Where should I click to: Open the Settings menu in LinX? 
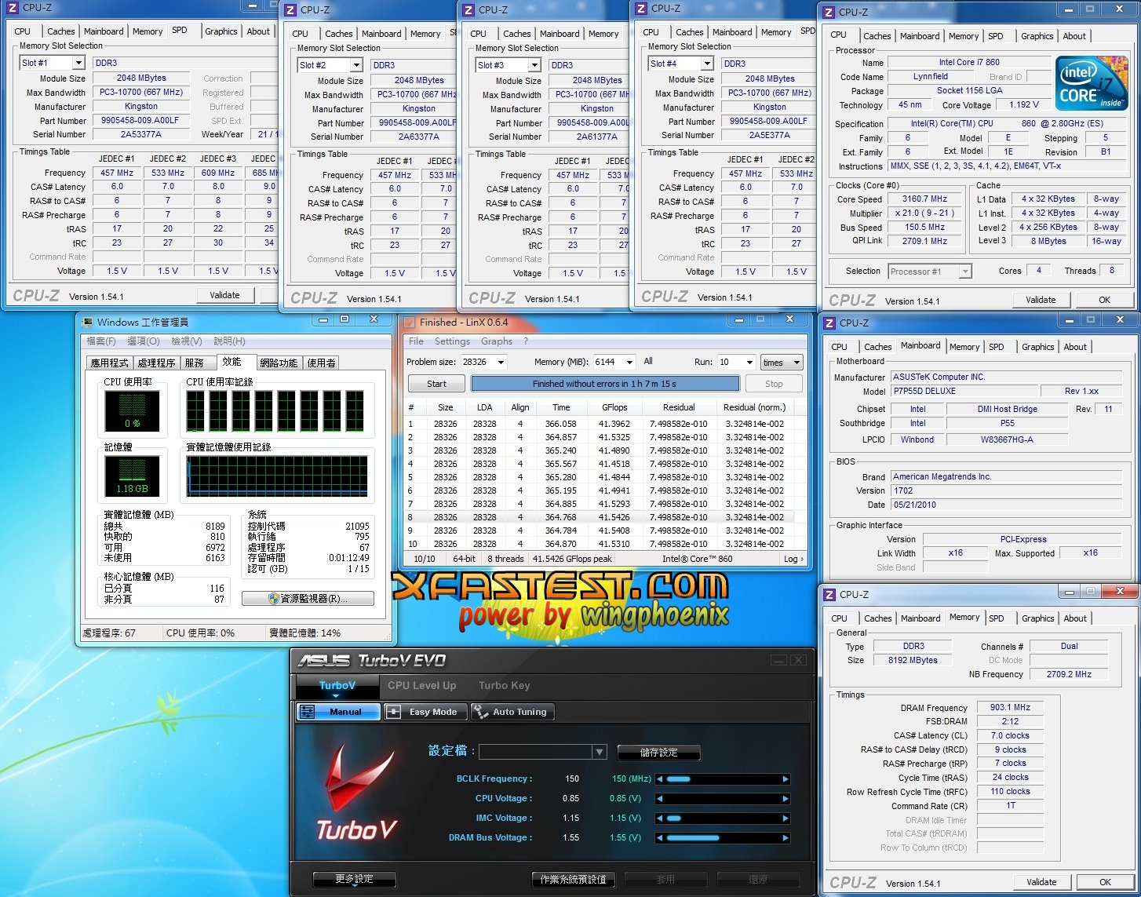(x=452, y=341)
